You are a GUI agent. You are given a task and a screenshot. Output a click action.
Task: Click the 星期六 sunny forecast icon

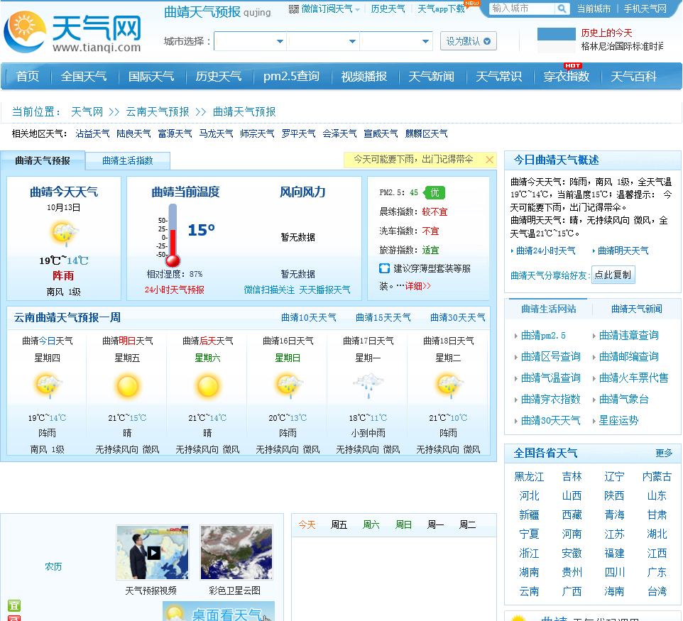click(207, 386)
